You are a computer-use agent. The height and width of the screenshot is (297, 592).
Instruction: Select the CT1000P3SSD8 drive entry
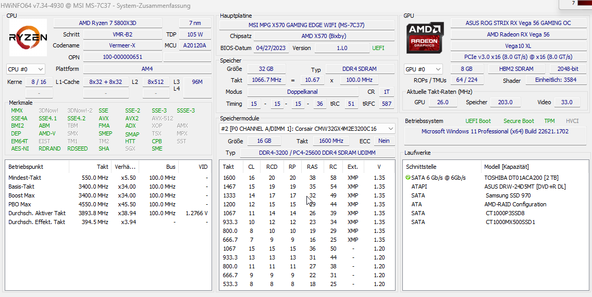pos(505,213)
